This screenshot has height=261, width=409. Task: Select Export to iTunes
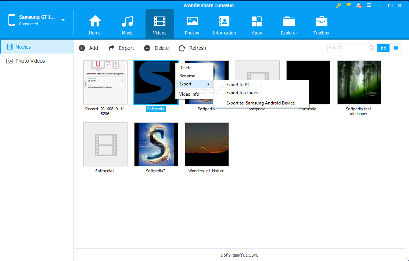point(242,93)
